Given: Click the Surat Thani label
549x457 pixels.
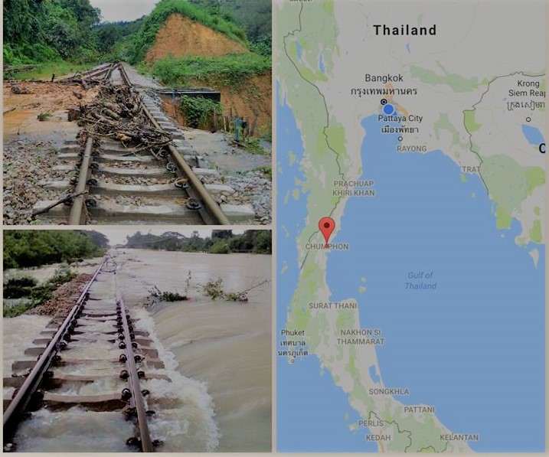Looking at the screenshot, I should (x=332, y=305).
